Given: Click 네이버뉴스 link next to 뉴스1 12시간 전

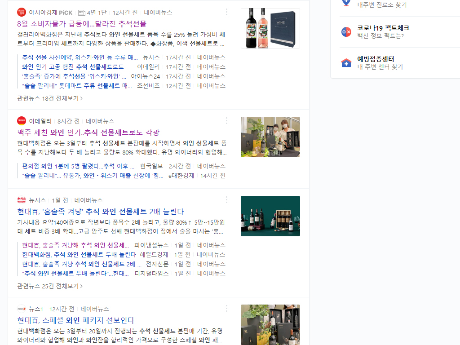Looking at the screenshot, I should pos(95,309).
